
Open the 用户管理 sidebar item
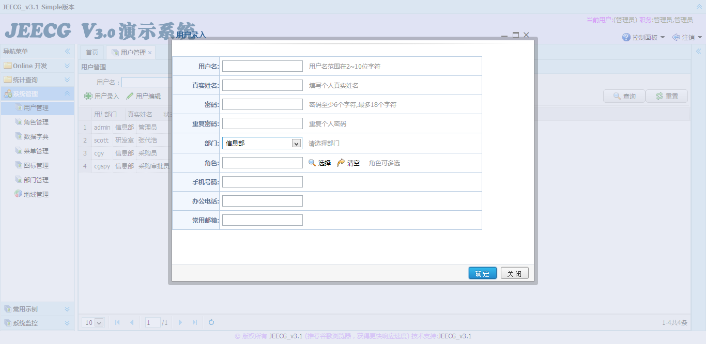tap(36, 108)
